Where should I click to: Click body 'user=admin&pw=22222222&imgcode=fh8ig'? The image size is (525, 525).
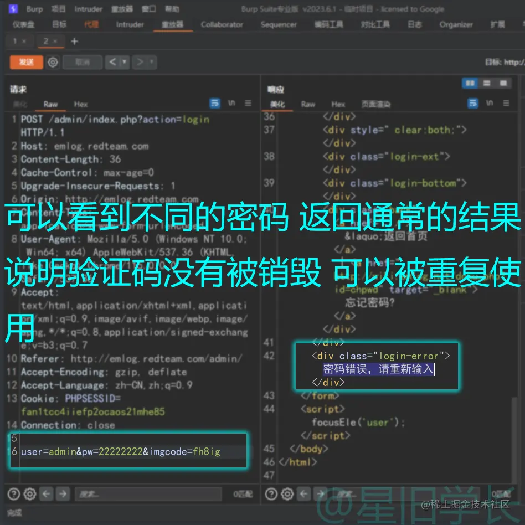(x=121, y=452)
